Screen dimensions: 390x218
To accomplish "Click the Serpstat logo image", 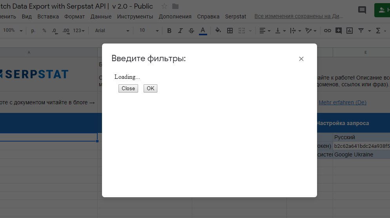I will pos(34,74).
